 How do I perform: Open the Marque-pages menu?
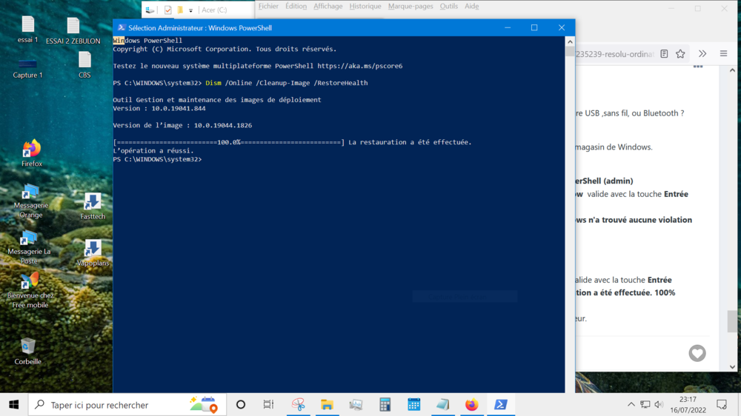point(411,7)
